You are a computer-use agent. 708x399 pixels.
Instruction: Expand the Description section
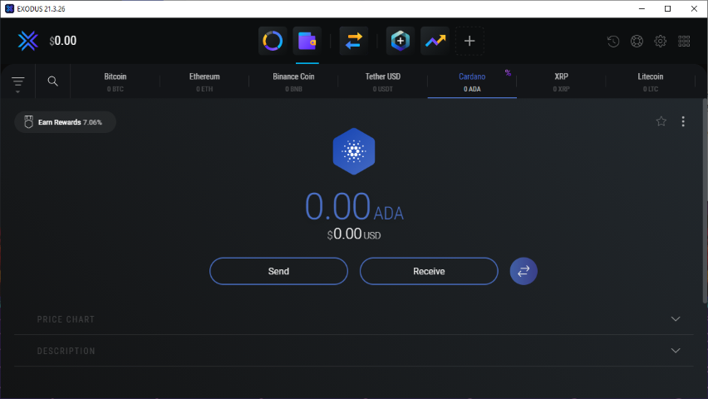click(676, 351)
